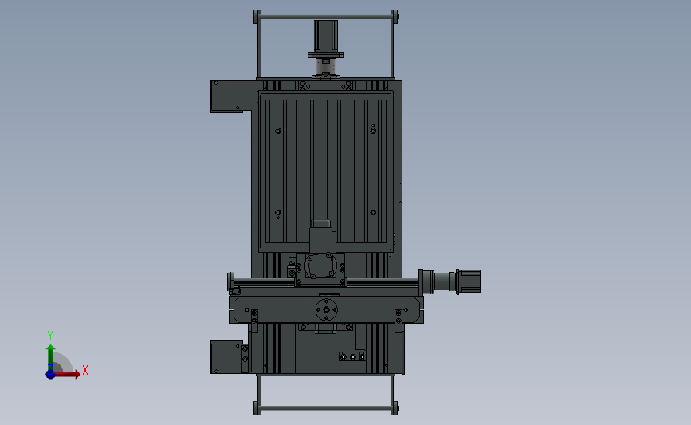This screenshot has height=425, width=691.
Task: Select the large ribbed panel in the frame center
Action: 326,171
